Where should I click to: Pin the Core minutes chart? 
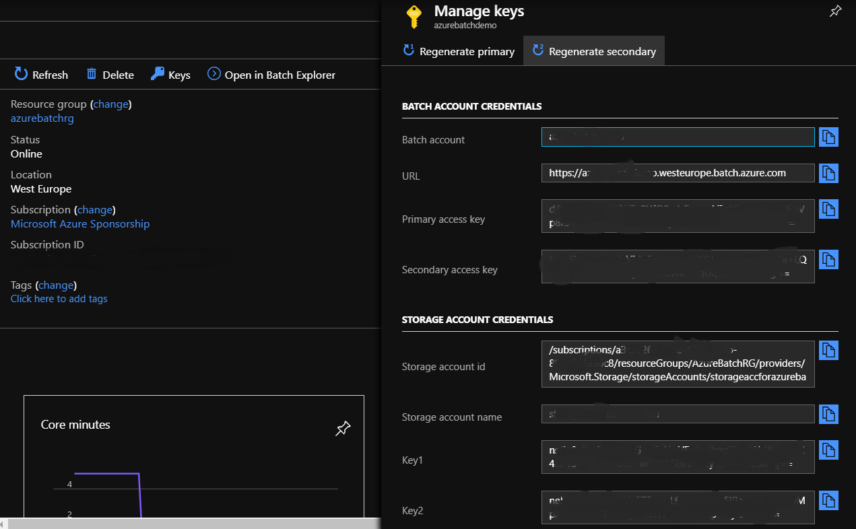pos(343,428)
